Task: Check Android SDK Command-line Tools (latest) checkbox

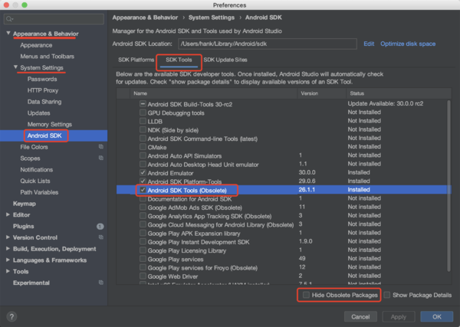Action: (x=143, y=138)
